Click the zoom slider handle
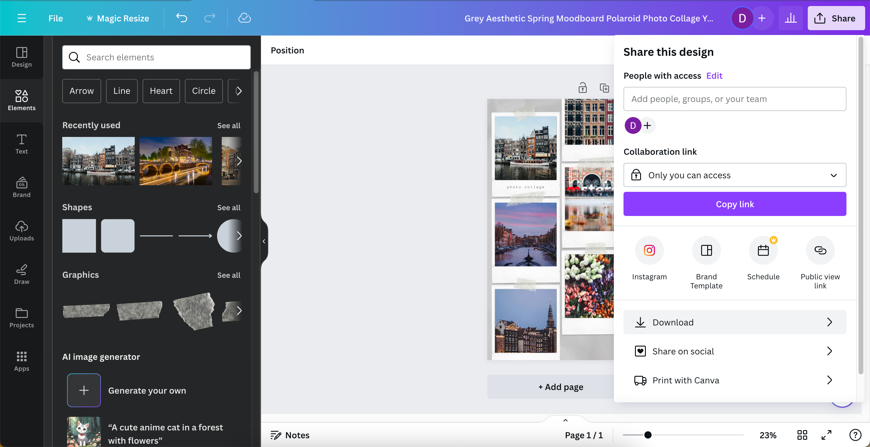The image size is (870, 447). tap(647, 435)
